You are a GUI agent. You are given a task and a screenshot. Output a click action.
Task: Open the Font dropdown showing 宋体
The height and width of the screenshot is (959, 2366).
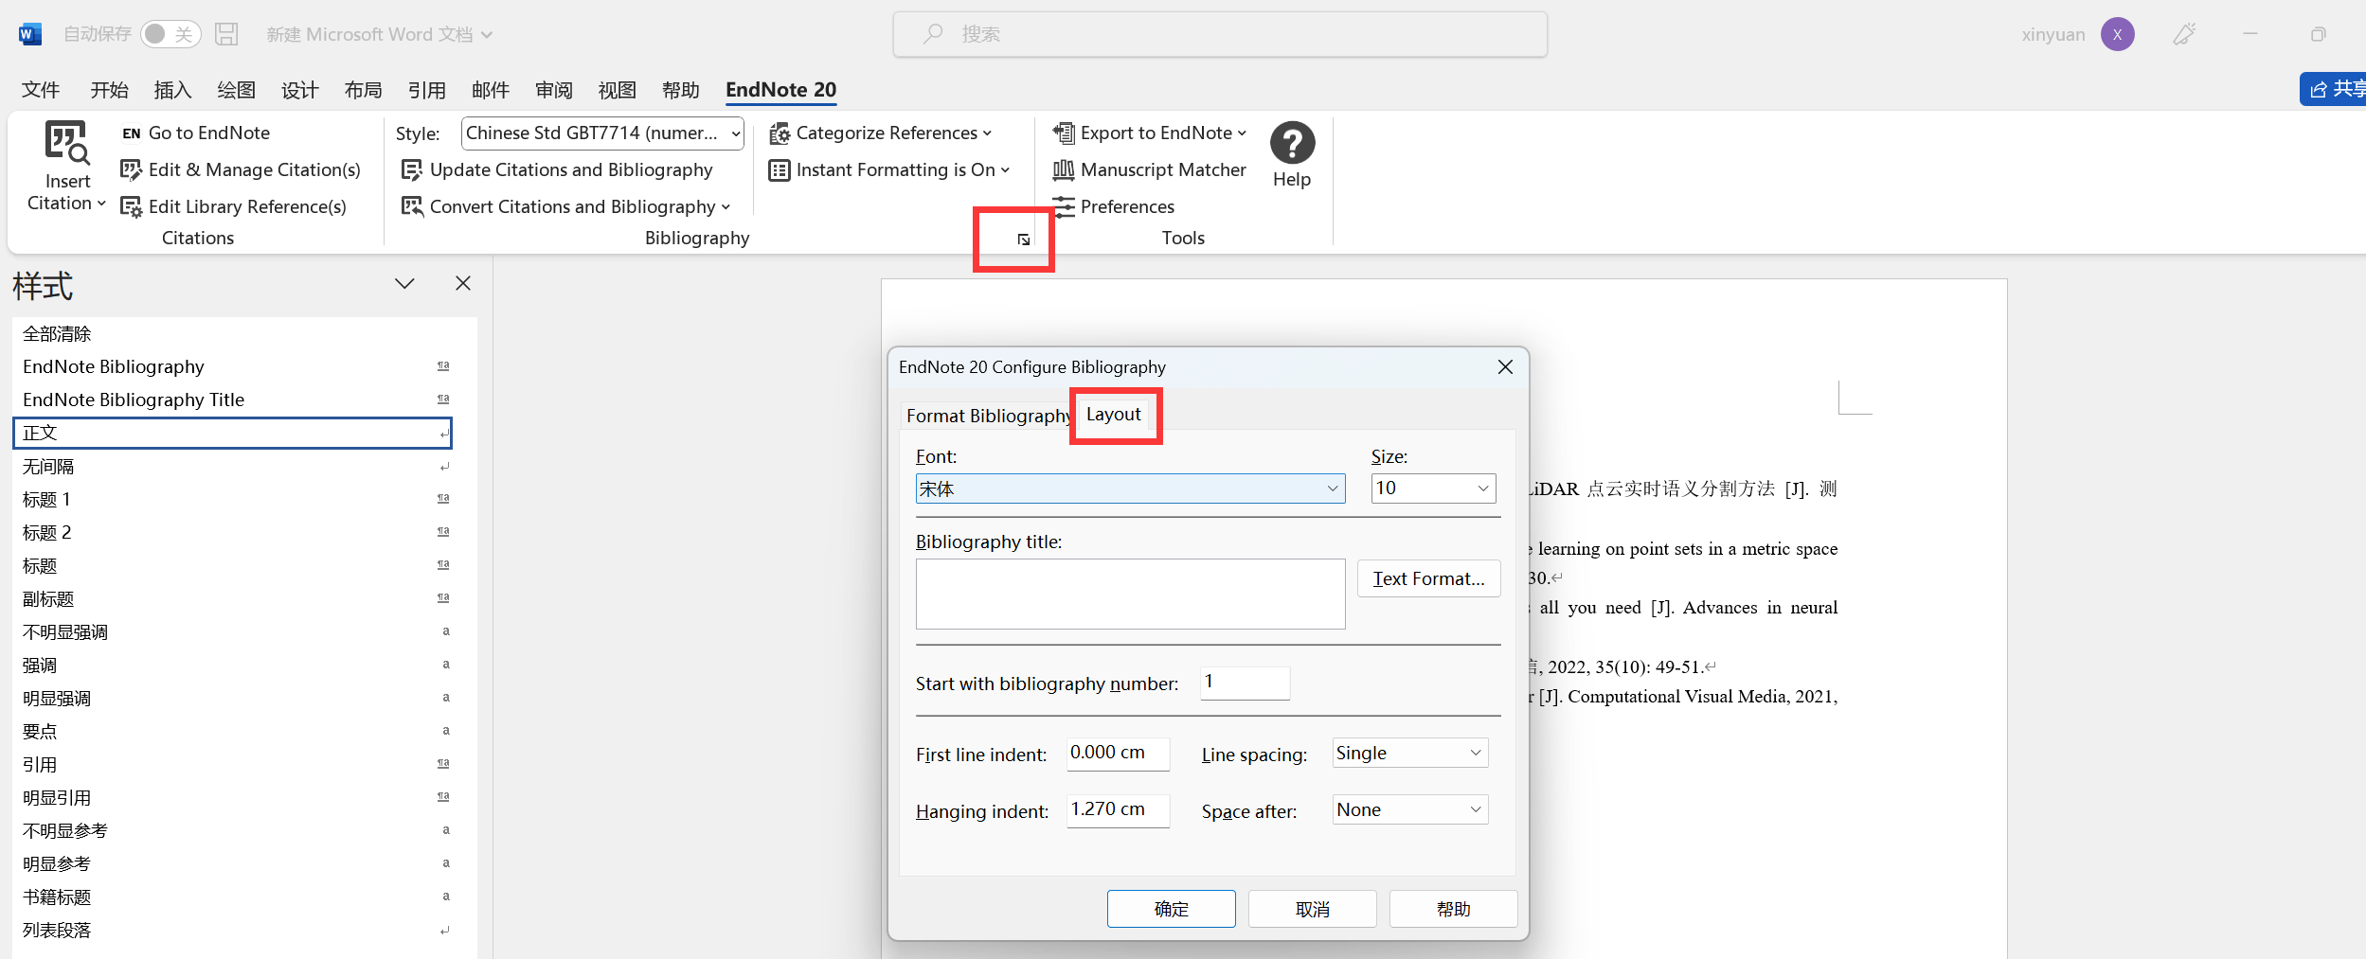coord(1130,488)
